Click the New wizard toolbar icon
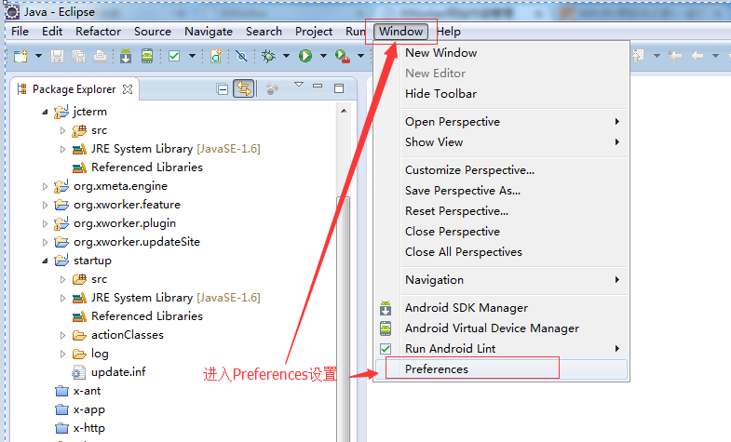 tap(21, 57)
